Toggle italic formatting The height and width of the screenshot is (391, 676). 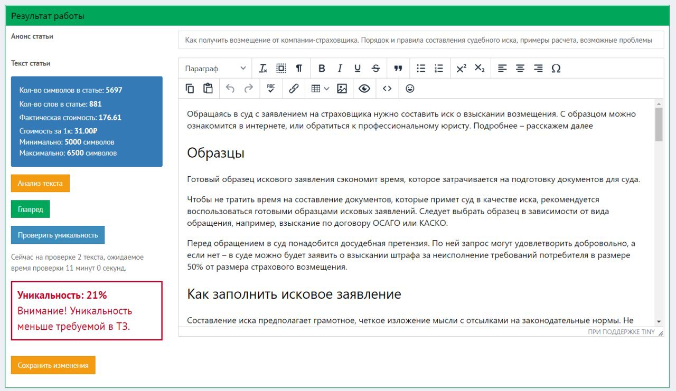340,68
